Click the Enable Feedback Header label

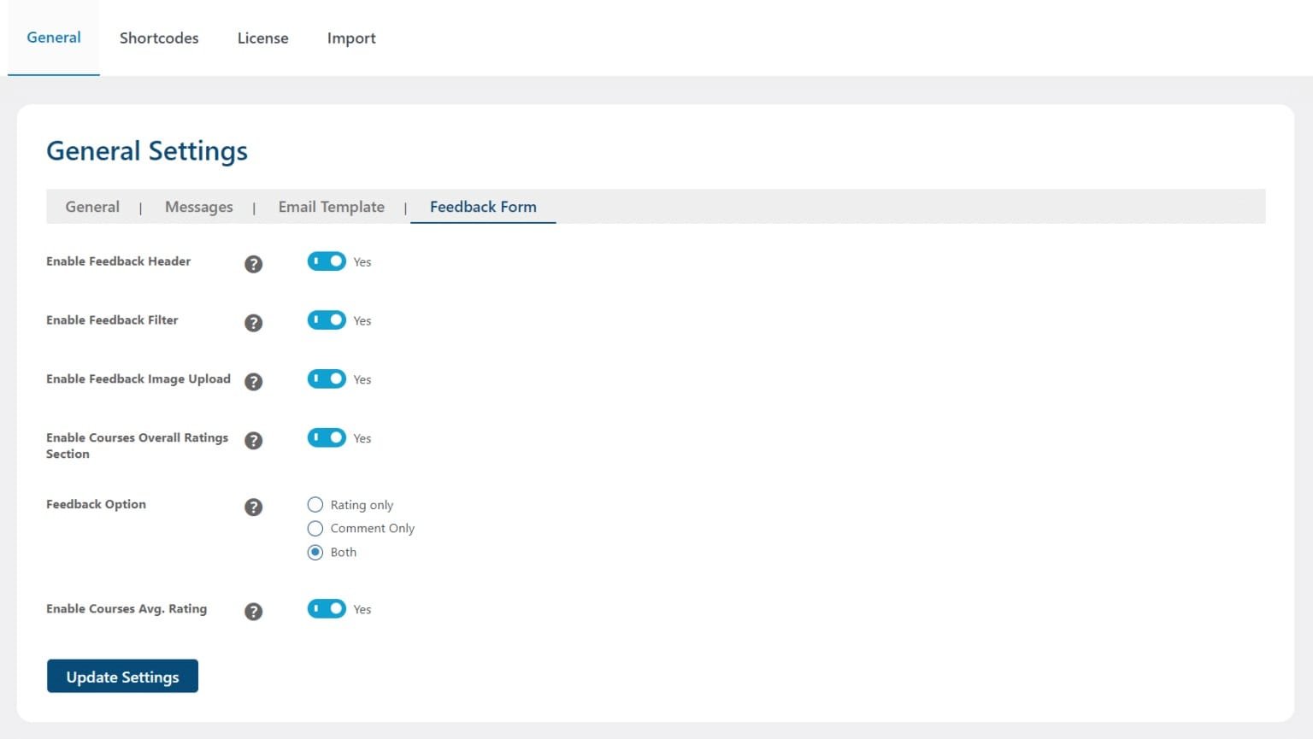point(119,261)
